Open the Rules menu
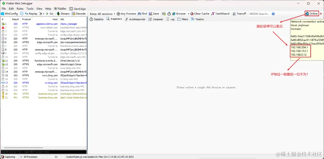 point(20,9)
